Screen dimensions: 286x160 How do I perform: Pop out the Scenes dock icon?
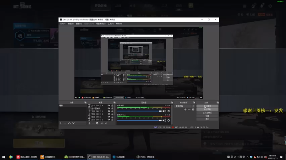(x=85, y=102)
